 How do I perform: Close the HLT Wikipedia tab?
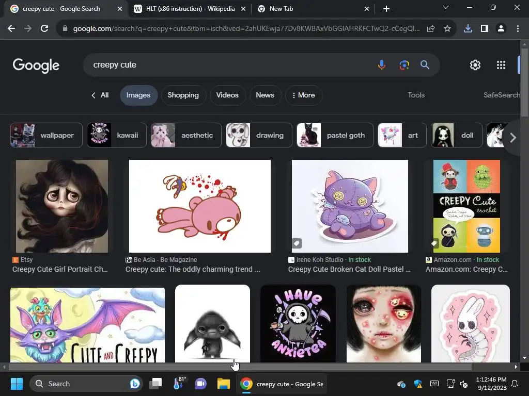click(243, 9)
